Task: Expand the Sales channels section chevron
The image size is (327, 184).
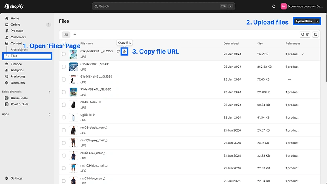Action: coord(50,92)
